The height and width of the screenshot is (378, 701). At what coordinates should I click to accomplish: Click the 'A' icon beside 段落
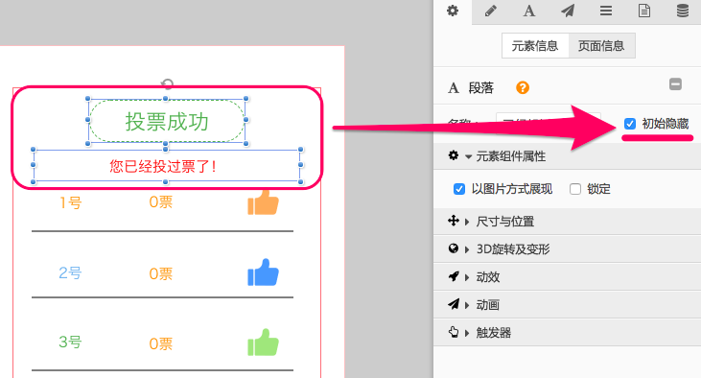click(x=454, y=87)
